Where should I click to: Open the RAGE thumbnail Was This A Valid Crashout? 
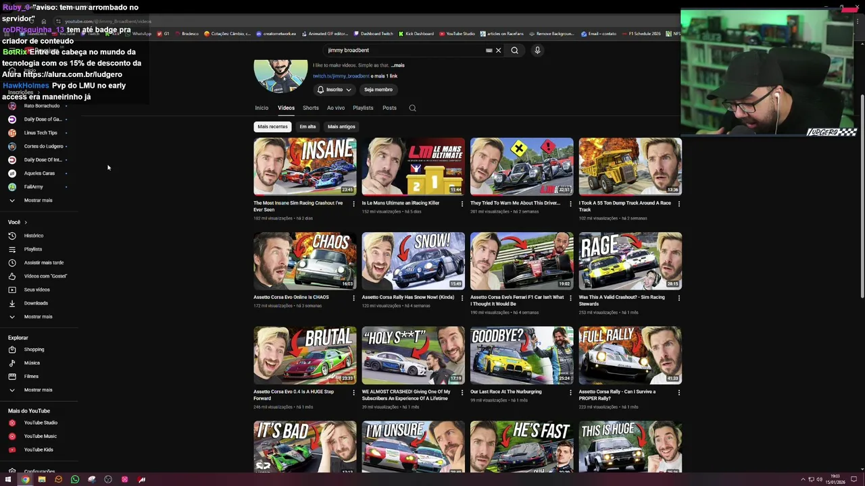click(x=630, y=261)
